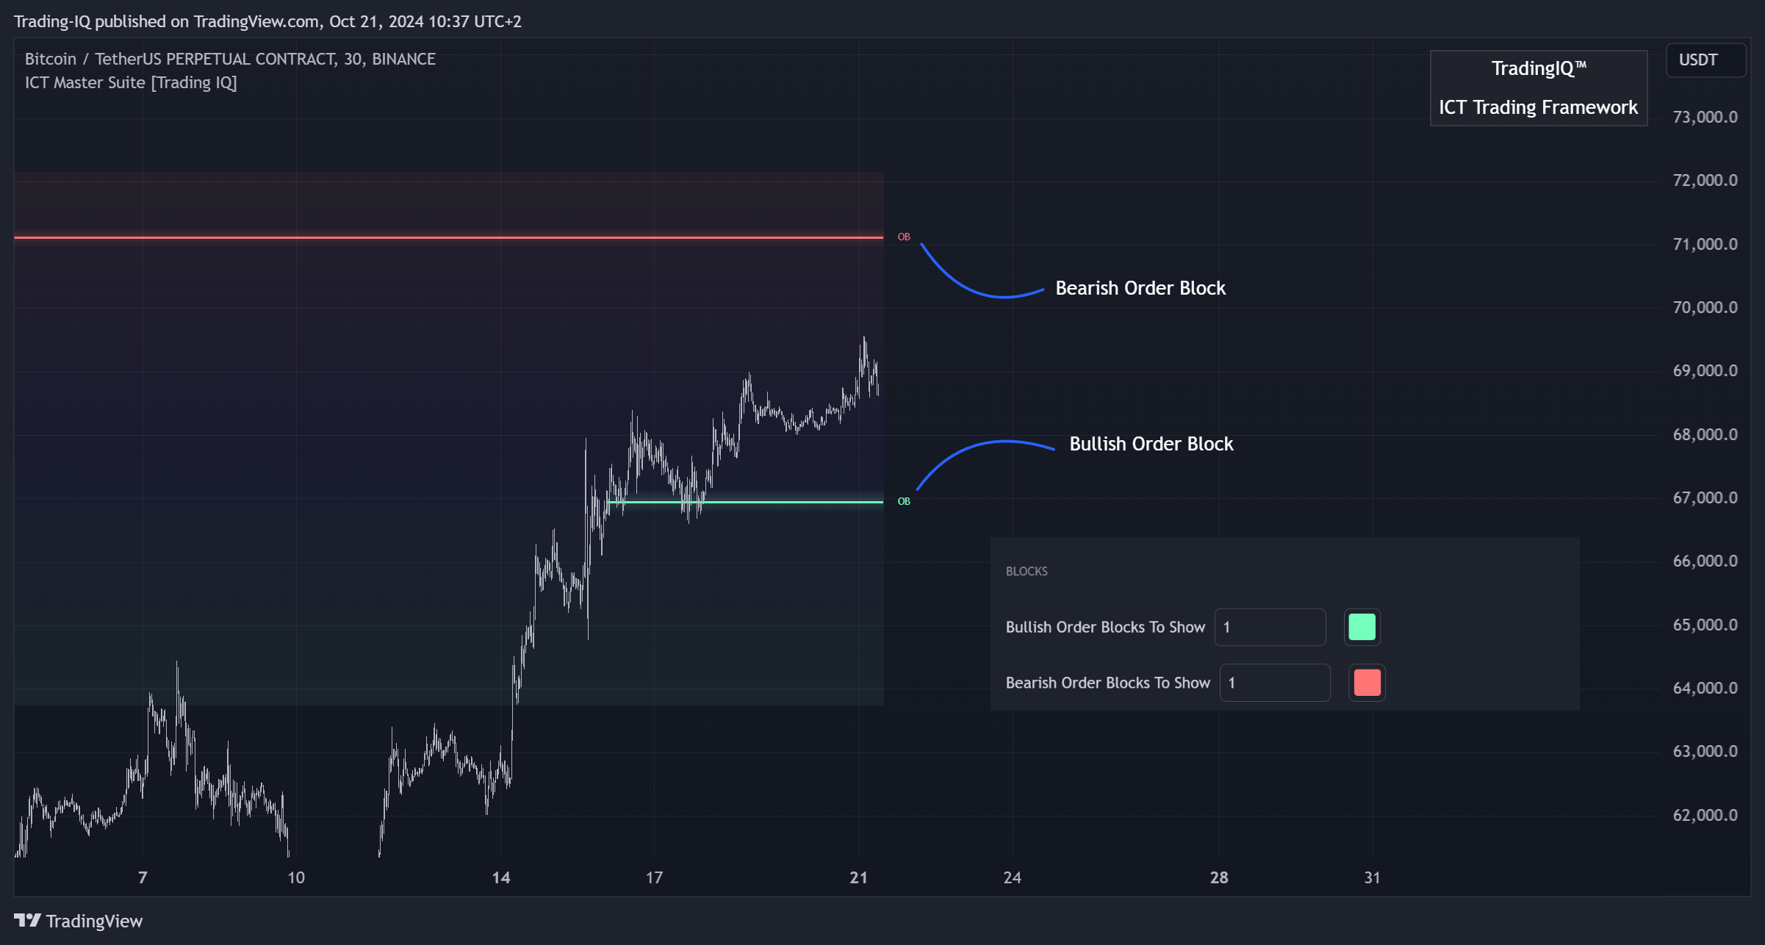Click the 64,000.0 price axis label

[x=1705, y=688]
